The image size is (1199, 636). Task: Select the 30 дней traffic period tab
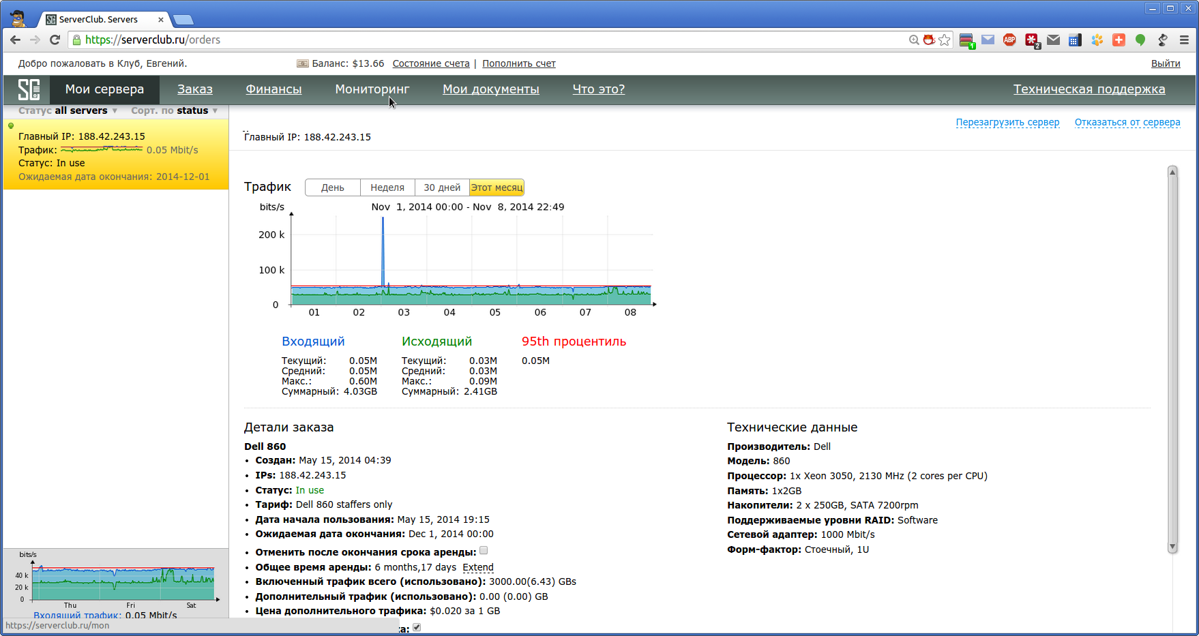442,187
